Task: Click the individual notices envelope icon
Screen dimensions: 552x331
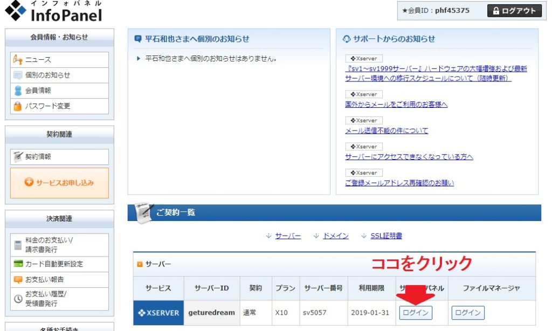Action: [x=18, y=75]
